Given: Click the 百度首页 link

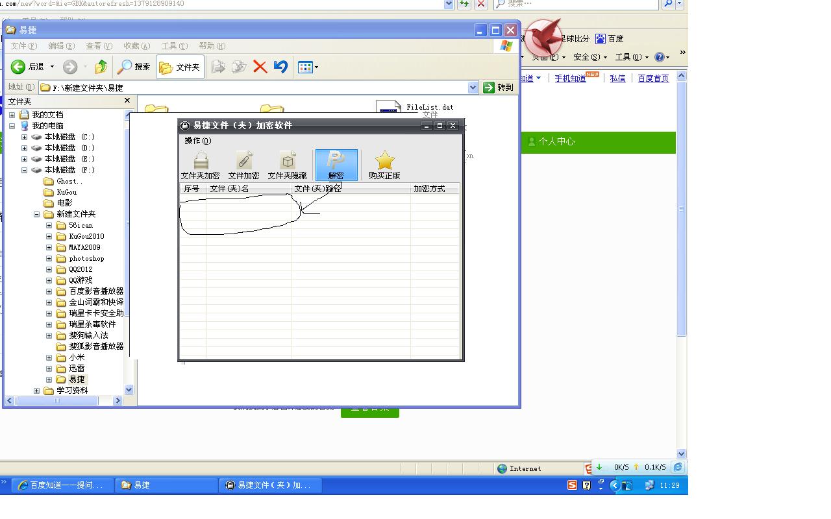Looking at the screenshot, I should (653, 78).
